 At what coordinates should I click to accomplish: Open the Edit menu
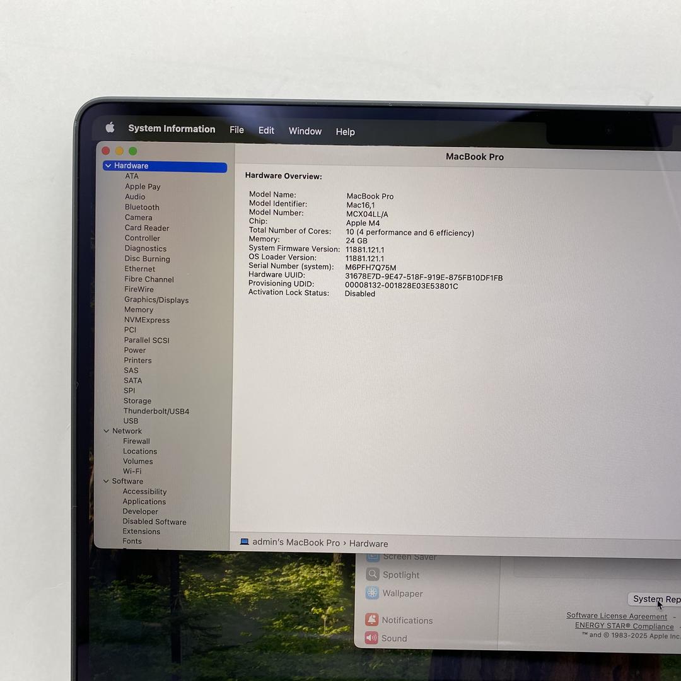266,131
